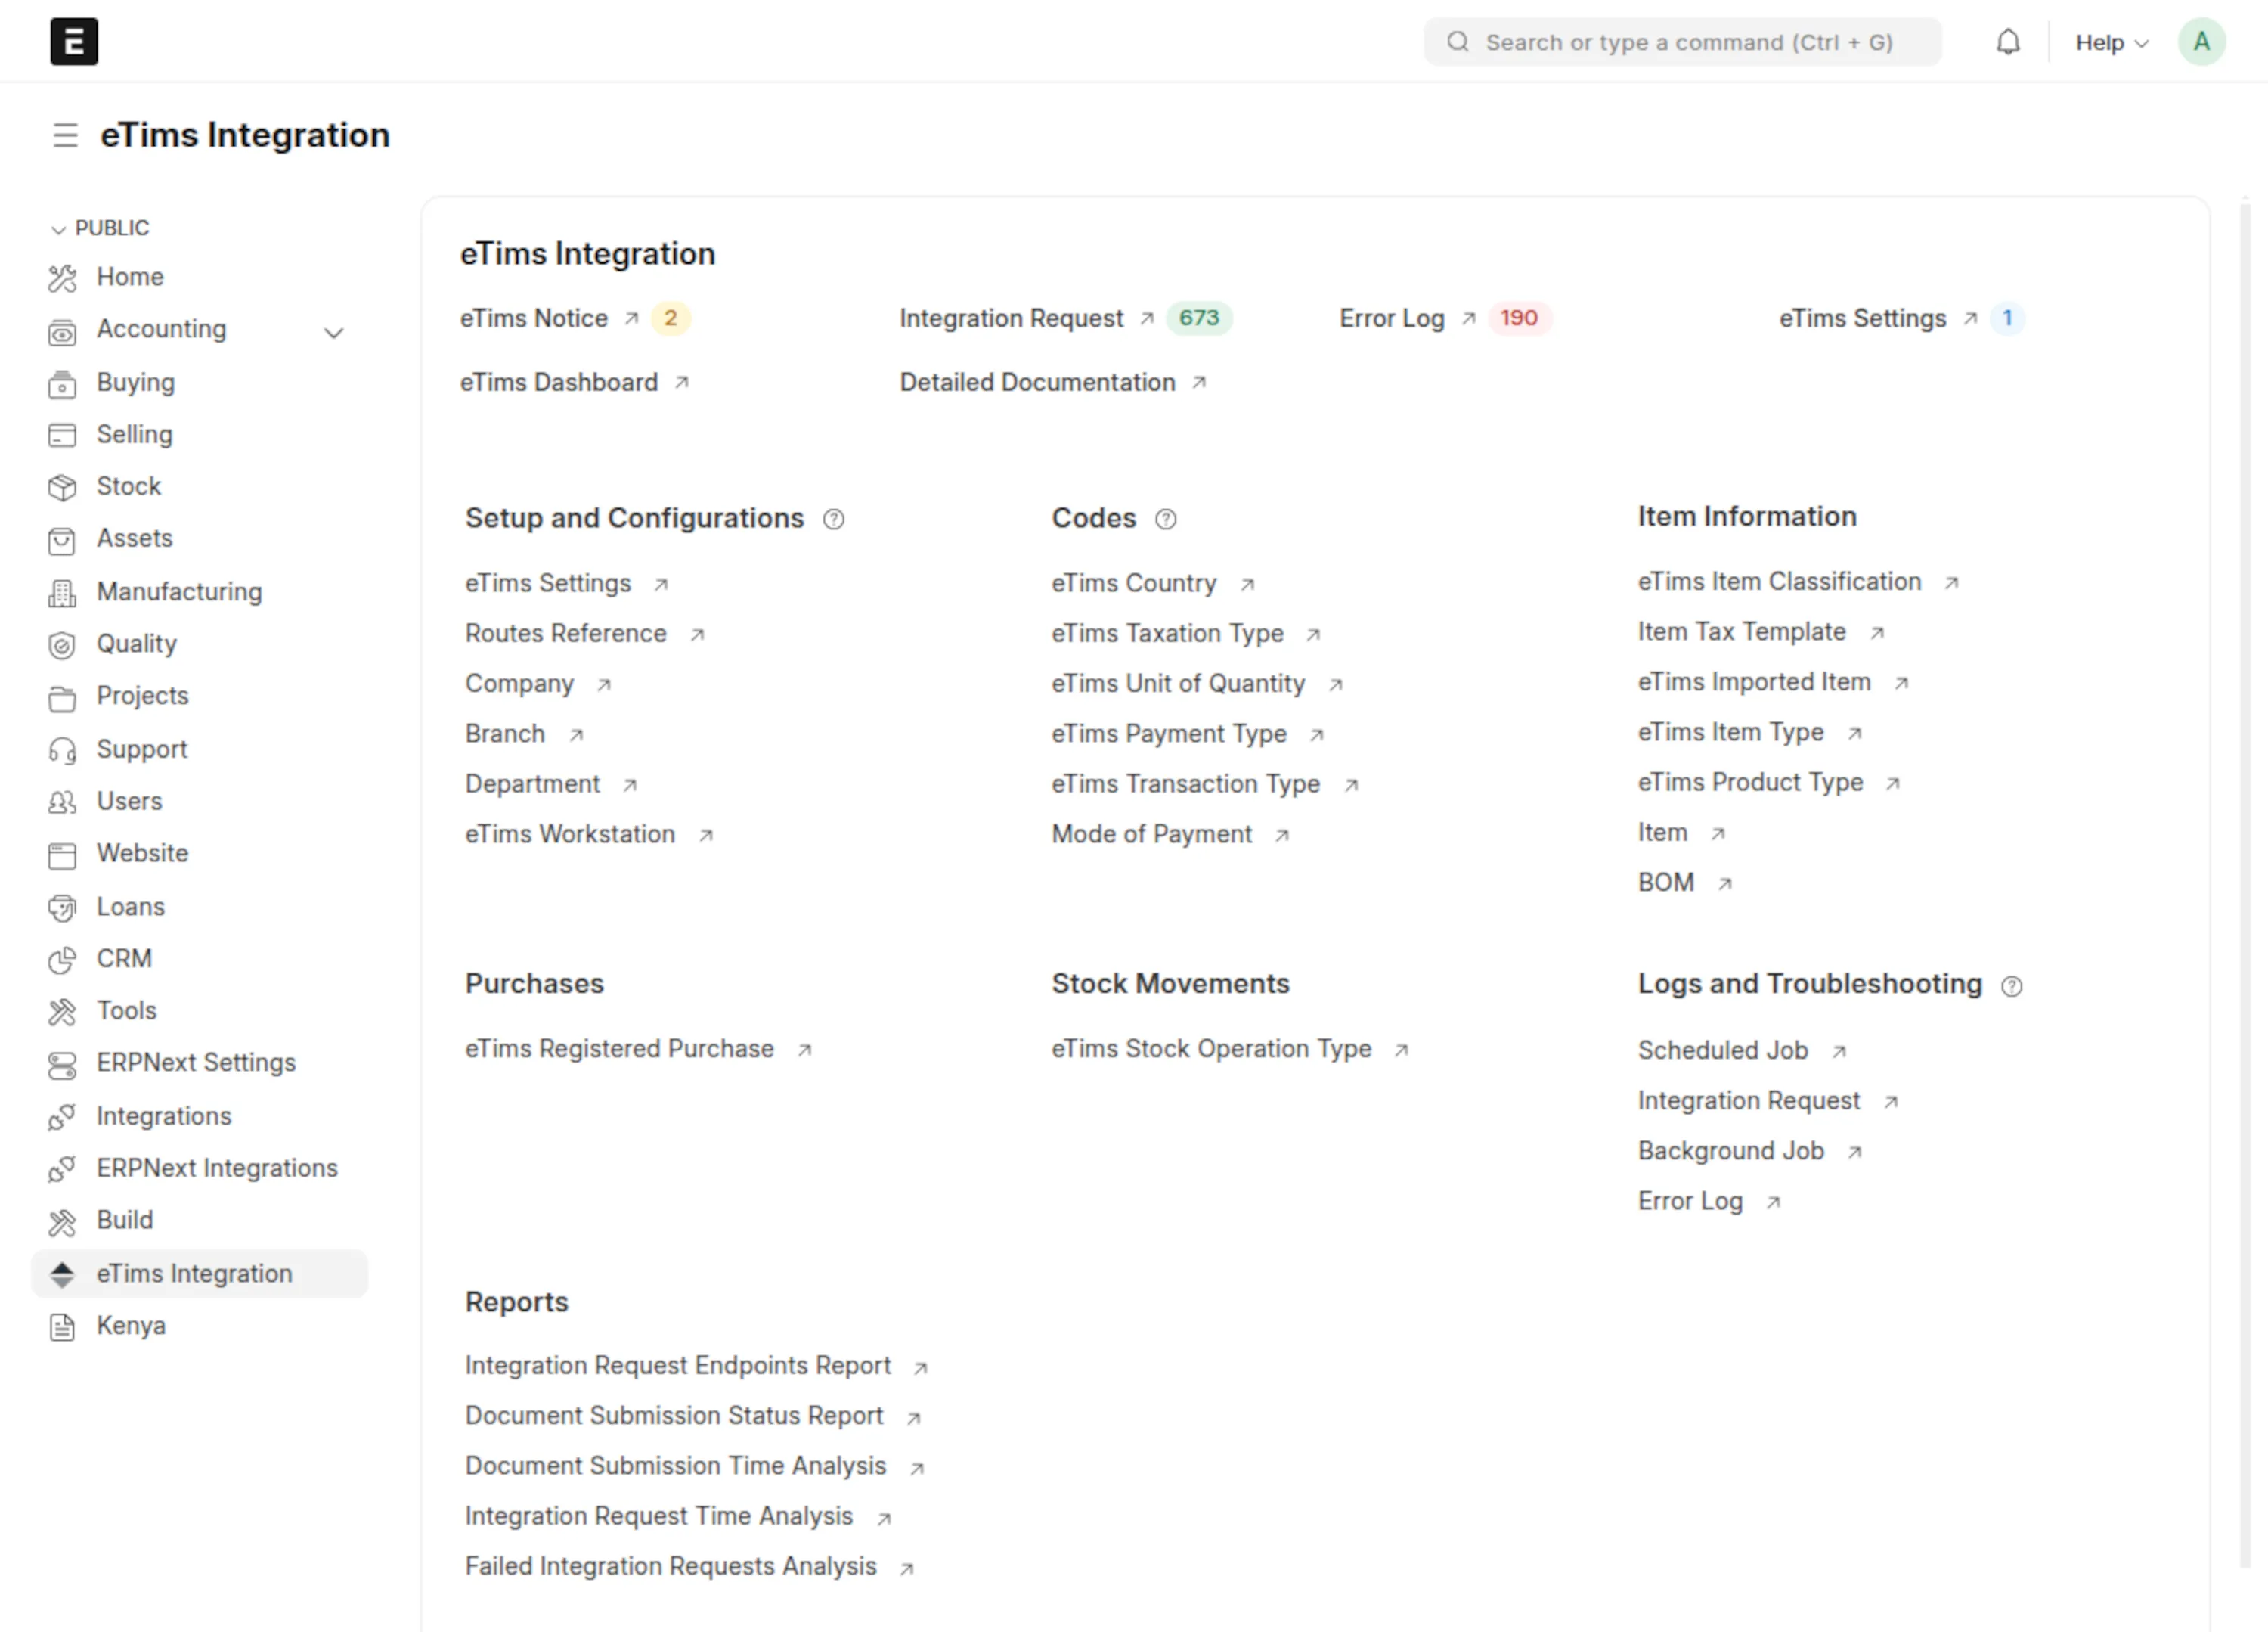This screenshot has height=1632, width=2268.
Task: Click the Users sidebar icon
Action: pos(62,802)
